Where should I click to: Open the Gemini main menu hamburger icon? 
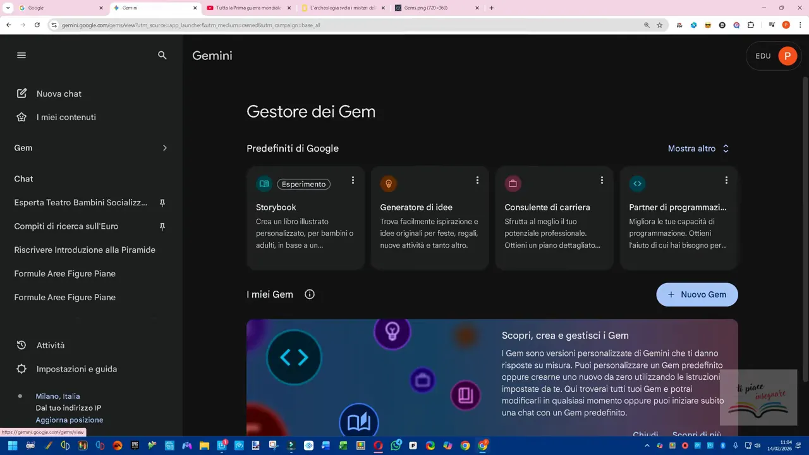pos(21,56)
